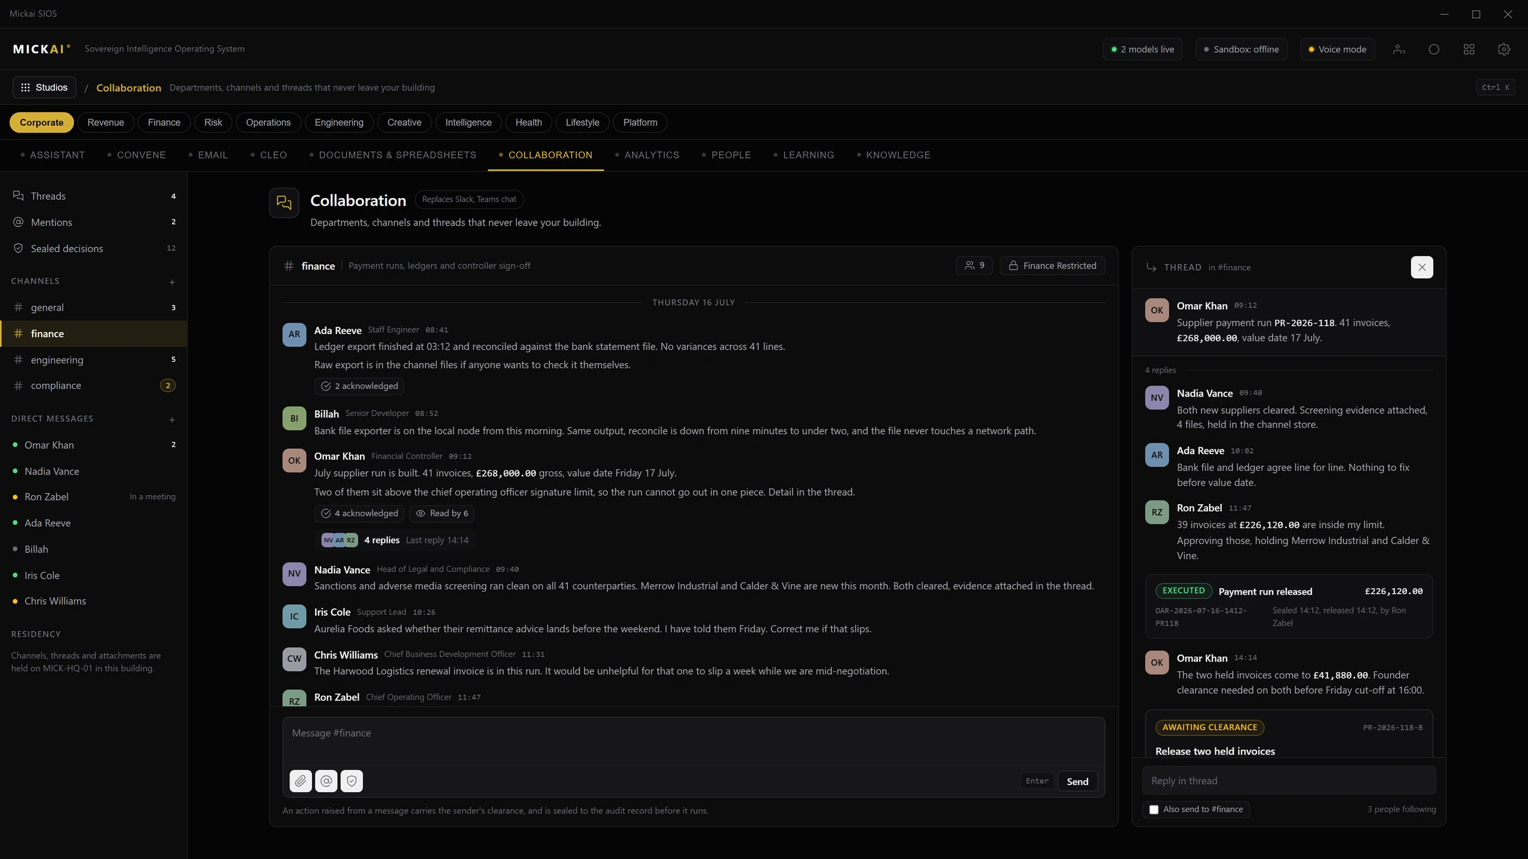Open the 4 replies thread link
Viewport: 1528px width, 859px height.
click(x=395, y=540)
